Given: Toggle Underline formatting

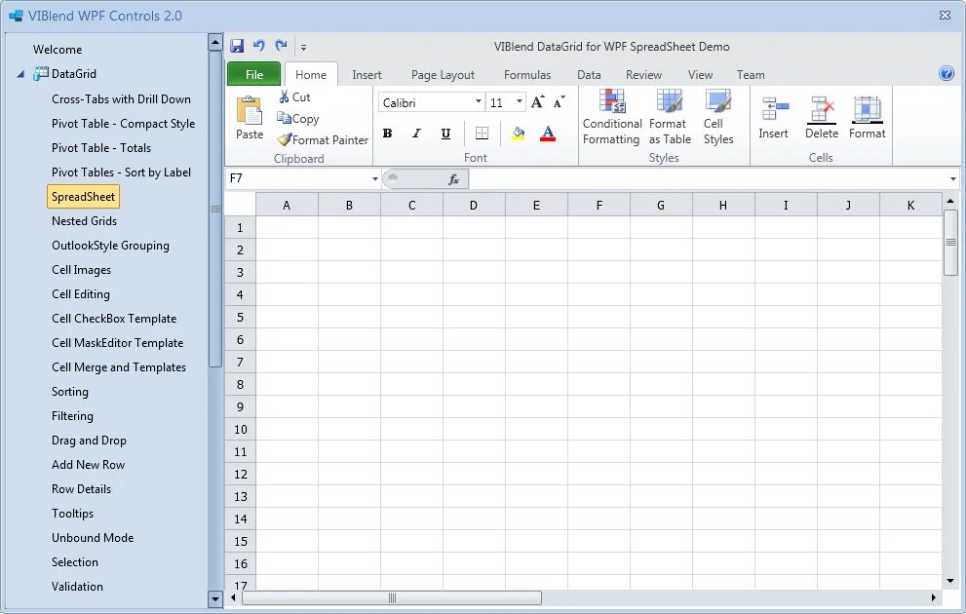Looking at the screenshot, I should pos(446,133).
